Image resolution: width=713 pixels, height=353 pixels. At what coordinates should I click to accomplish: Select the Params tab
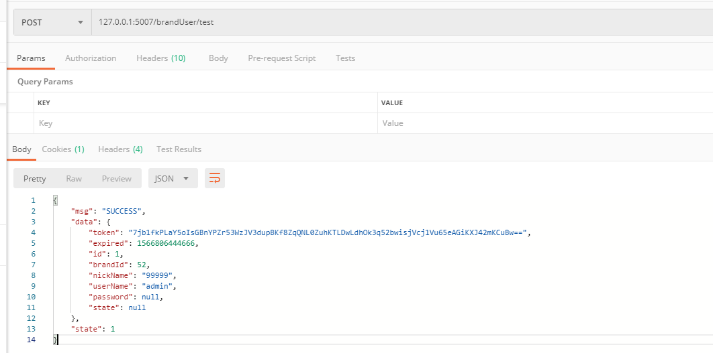(31, 58)
